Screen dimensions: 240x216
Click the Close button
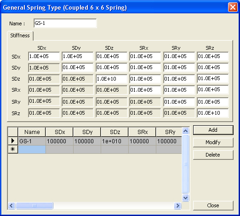point(213,205)
